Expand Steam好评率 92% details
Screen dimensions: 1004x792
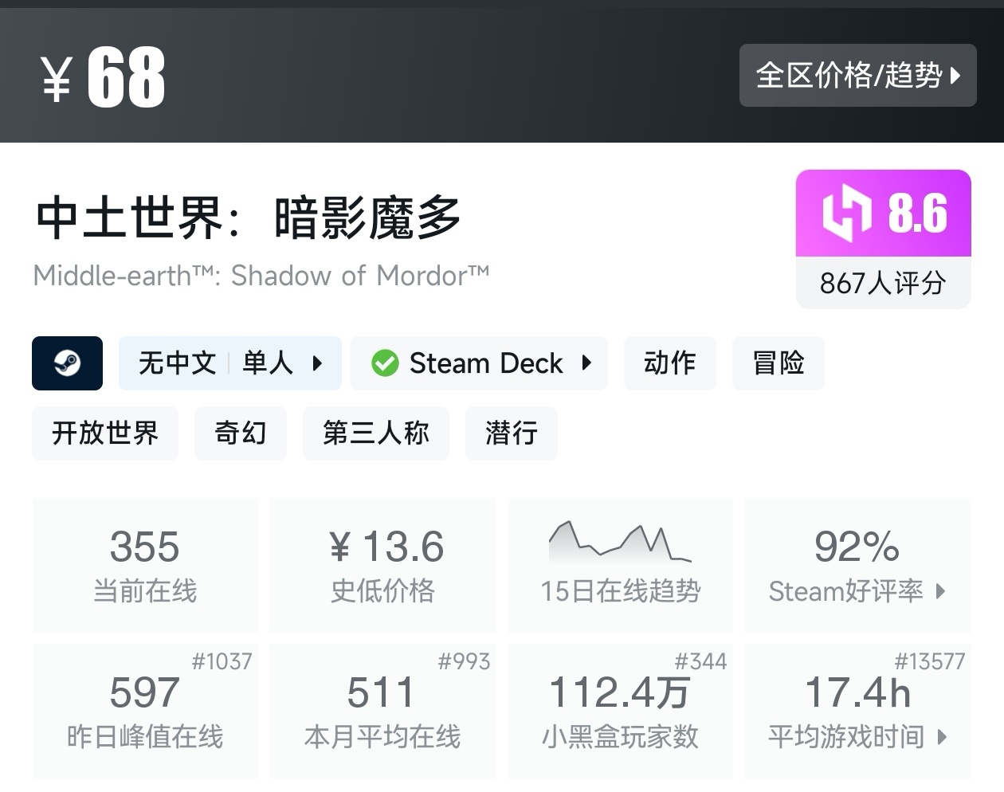[x=857, y=565]
